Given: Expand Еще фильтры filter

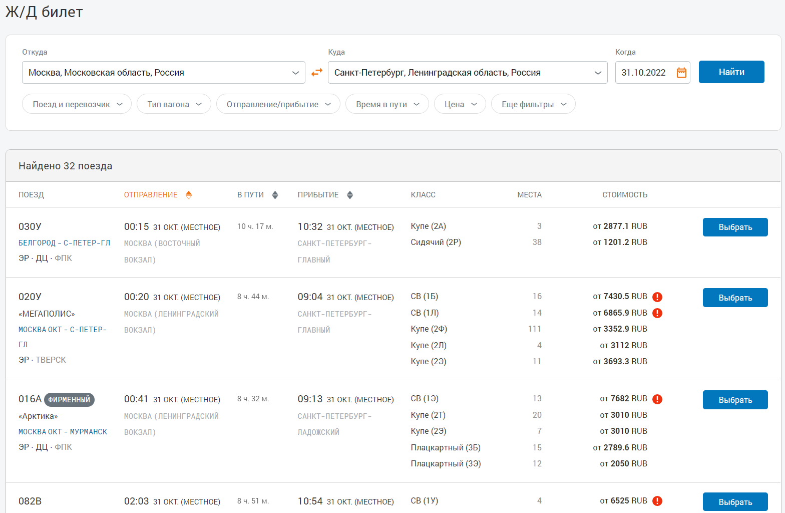Looking at the screenshot, I should click(533, 104).
